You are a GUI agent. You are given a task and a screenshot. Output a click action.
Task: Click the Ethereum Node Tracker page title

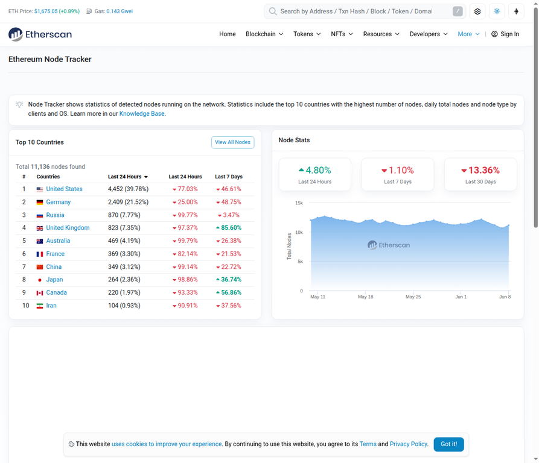(50, 59)
